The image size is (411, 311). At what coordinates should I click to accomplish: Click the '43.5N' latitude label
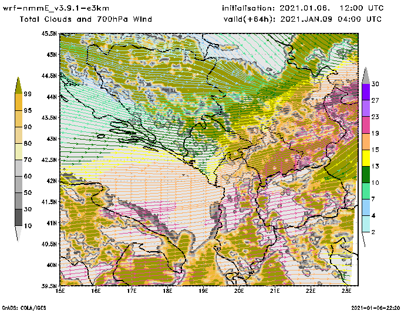49,117
